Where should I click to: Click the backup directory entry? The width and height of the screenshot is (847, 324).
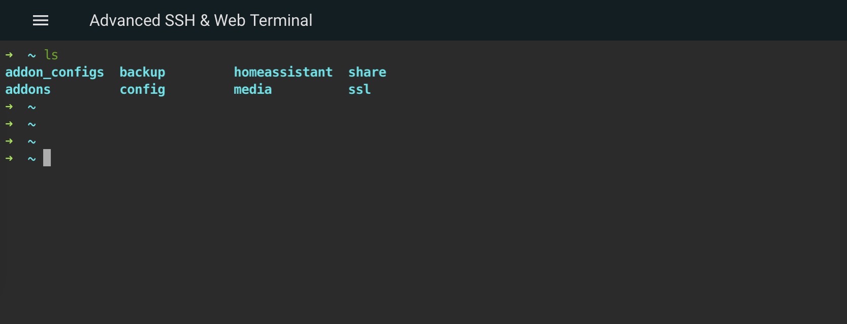(142, 73)
